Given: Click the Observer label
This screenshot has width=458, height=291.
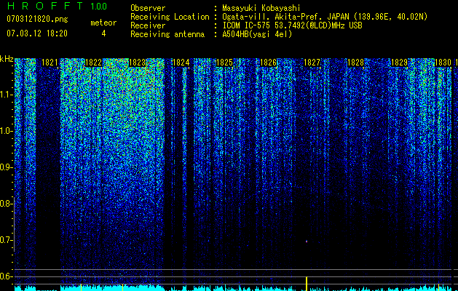Looking at the screenshot, I should pyautogui.click(x=148, y=8).
